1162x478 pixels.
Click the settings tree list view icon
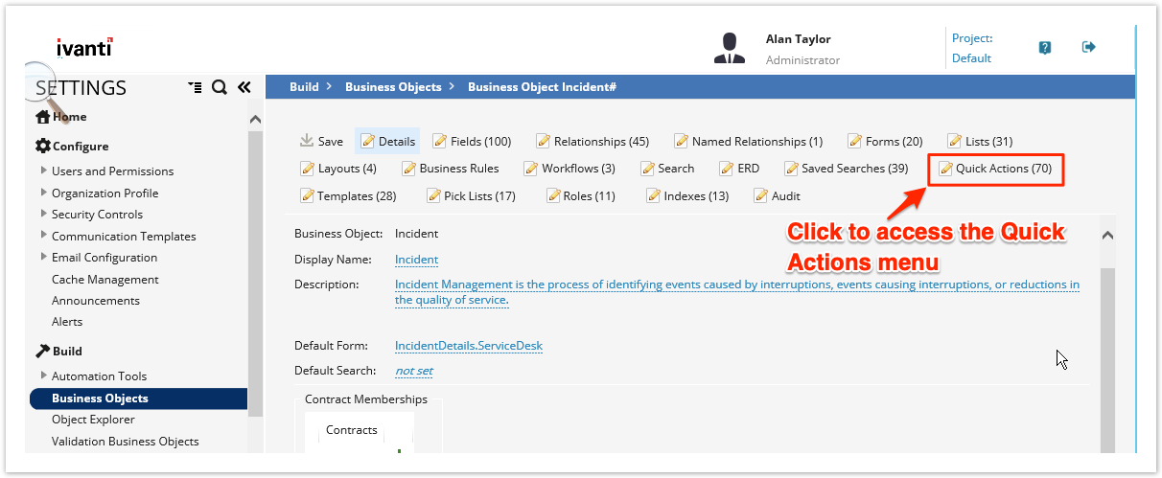[x=196, y=87]
